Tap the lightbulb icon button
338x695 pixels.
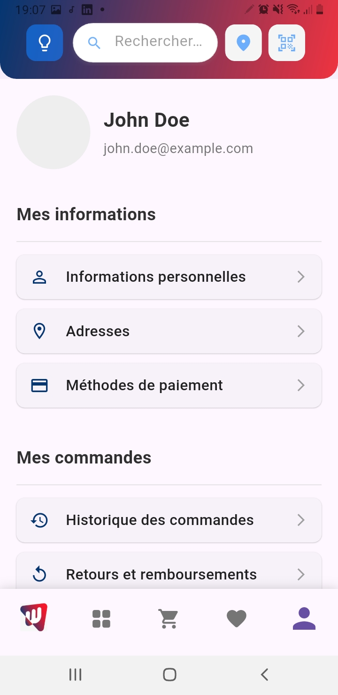coord(45,43)
